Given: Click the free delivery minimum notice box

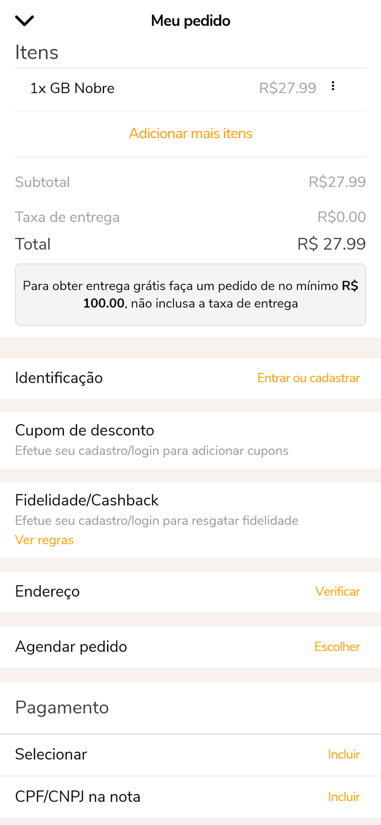Looking at the screenshot, I should [191, 294].
